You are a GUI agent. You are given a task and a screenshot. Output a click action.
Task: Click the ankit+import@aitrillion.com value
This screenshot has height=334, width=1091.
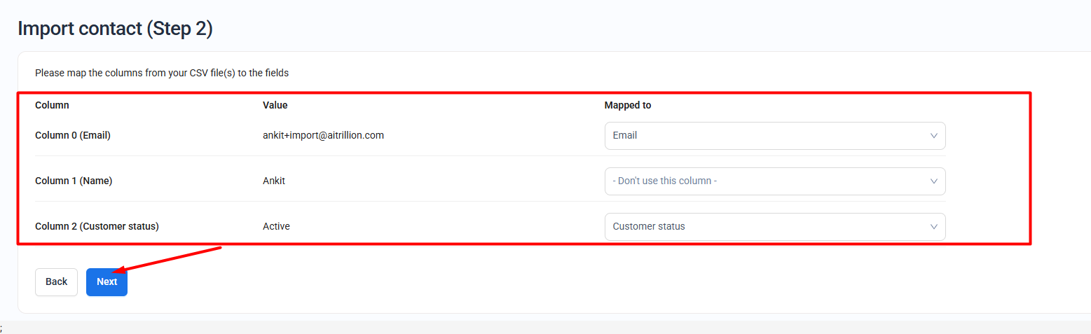(323, 136)
